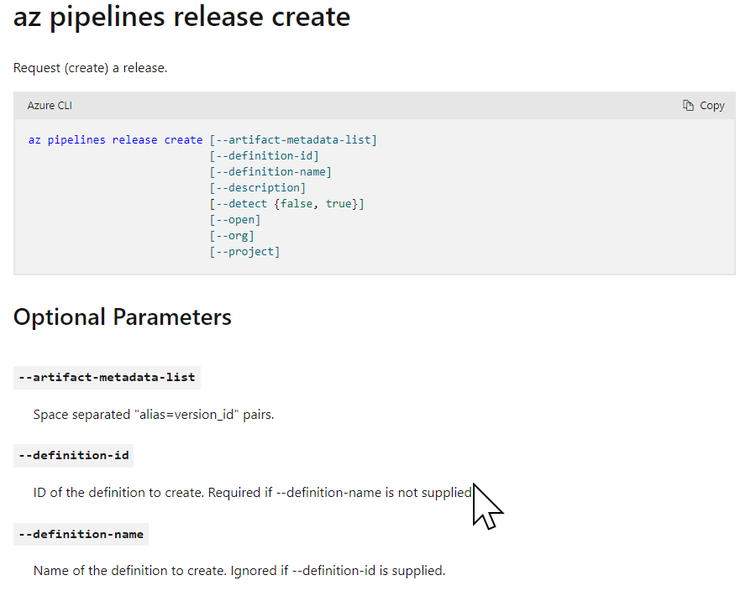
Task: Click the --org parameter in the snippet
Action: 230,235
